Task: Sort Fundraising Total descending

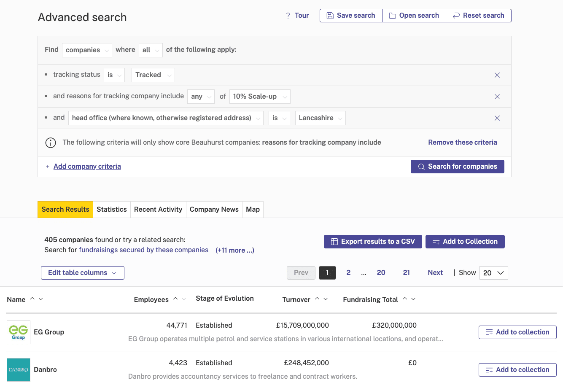Action: click(x=413, y=299)
